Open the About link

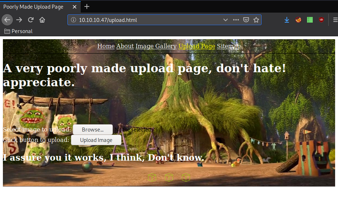[125, 46]
